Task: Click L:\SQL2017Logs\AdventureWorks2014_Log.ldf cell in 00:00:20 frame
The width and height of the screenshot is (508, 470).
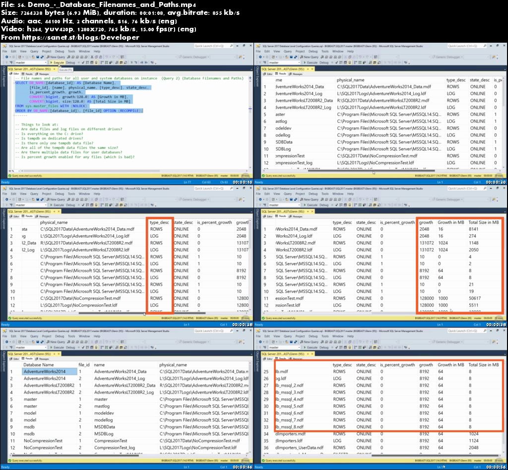Action: point(381,94)
